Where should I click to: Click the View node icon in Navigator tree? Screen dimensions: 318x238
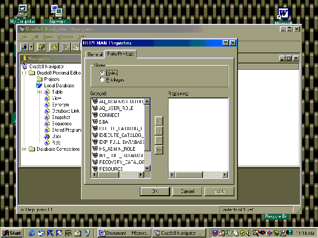coord(47,98)
